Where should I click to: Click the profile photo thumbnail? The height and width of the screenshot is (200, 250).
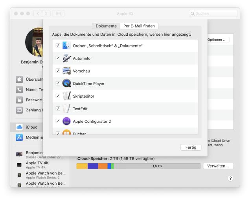[x=34, y=42]
